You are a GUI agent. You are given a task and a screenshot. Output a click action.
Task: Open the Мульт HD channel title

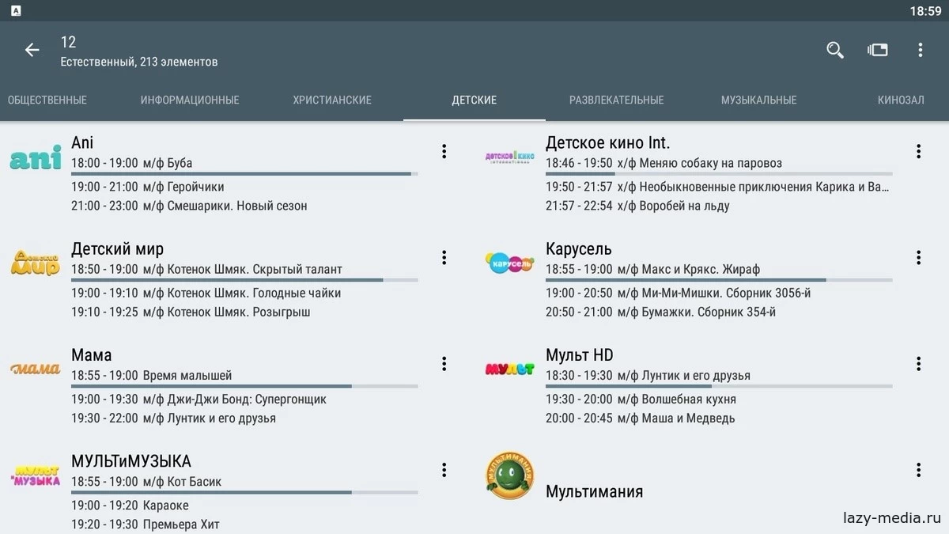click(580, 355)
